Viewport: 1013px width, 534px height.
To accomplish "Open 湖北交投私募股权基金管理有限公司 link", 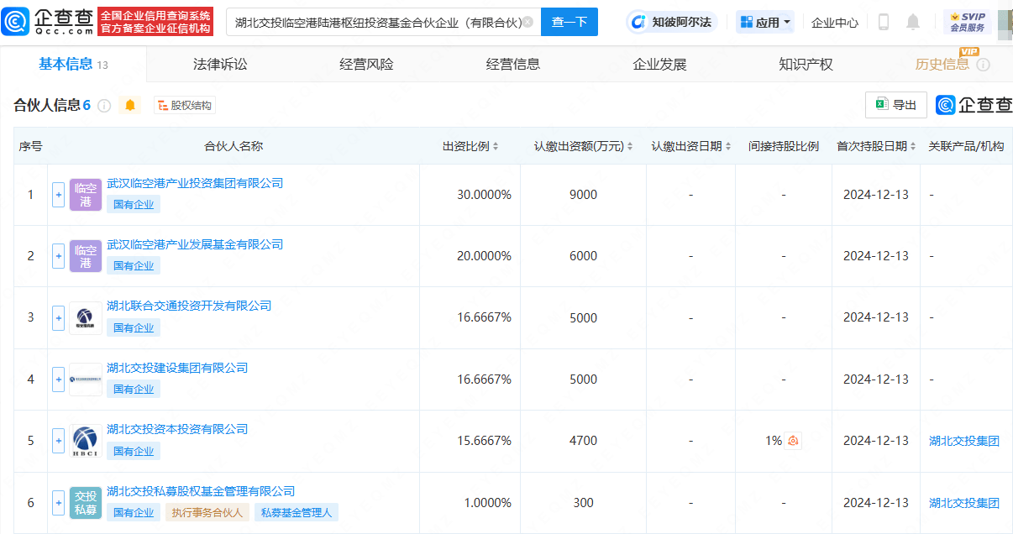I will point(201,491).
